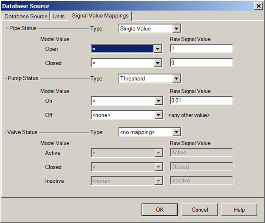Click the Valve Closed raw signal field
Viewport: 265px width, 223px height.
click(201, 167)
